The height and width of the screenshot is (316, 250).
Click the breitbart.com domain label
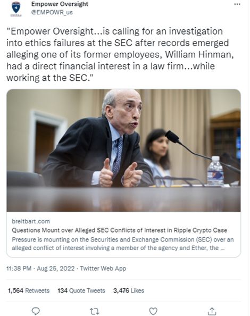[31, 221]
